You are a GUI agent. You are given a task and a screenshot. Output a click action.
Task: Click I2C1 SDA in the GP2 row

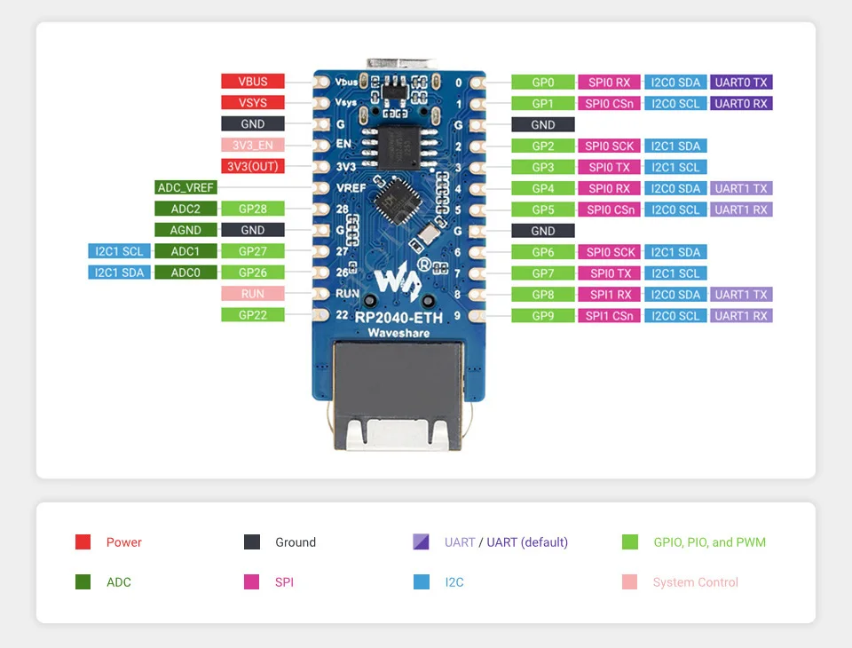point(675,146)
